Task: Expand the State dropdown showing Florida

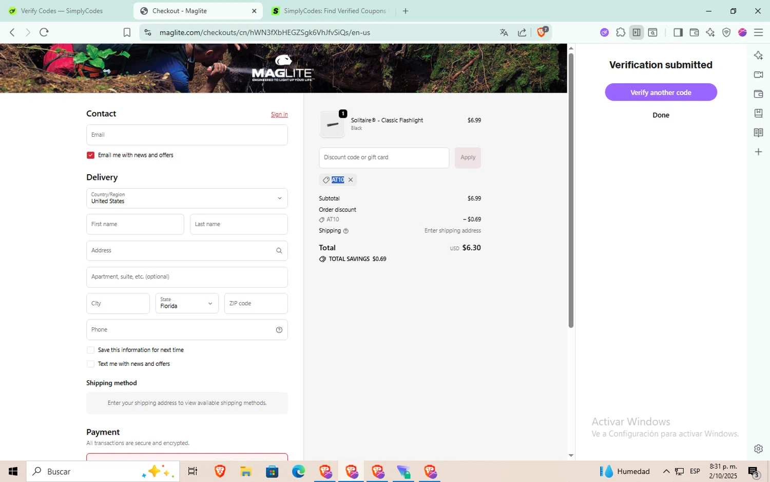Action: click(187, 303)
